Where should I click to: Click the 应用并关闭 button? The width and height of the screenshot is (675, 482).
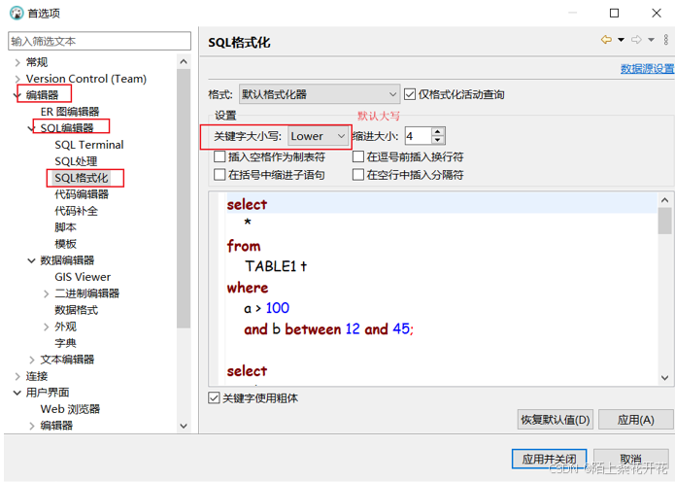[549, 460]
